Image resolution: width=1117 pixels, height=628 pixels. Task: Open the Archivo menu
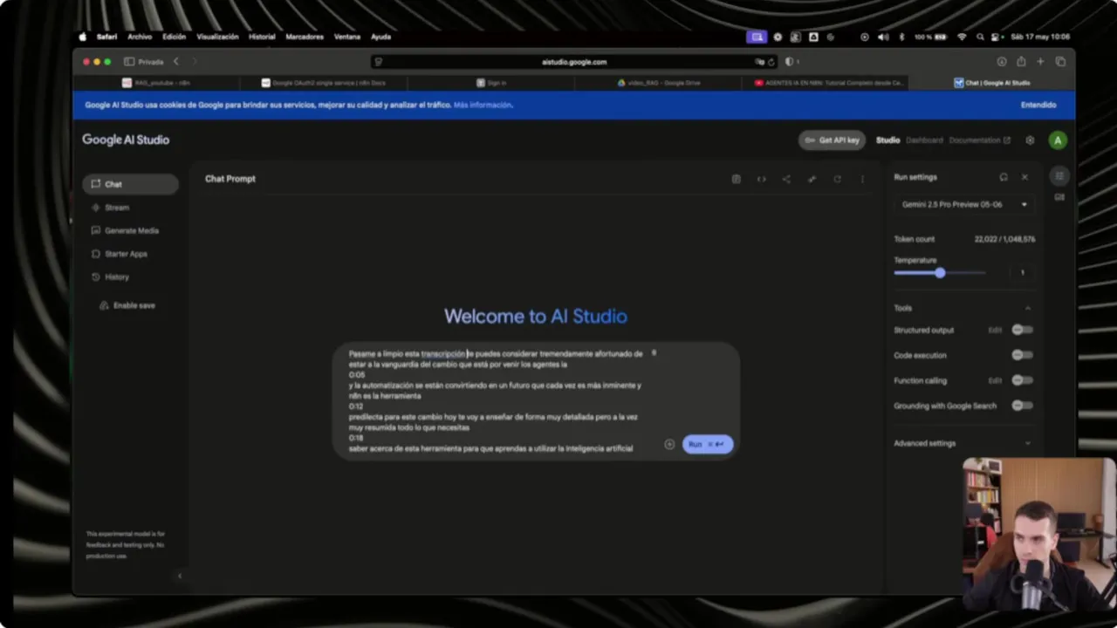tap(140, 37)
